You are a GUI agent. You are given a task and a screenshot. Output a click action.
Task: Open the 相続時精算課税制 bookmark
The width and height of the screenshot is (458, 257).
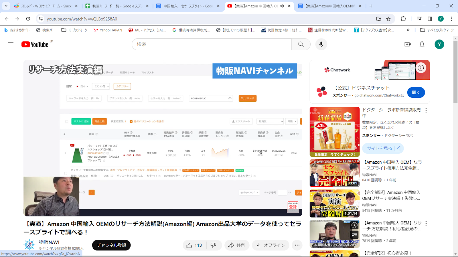191,30
